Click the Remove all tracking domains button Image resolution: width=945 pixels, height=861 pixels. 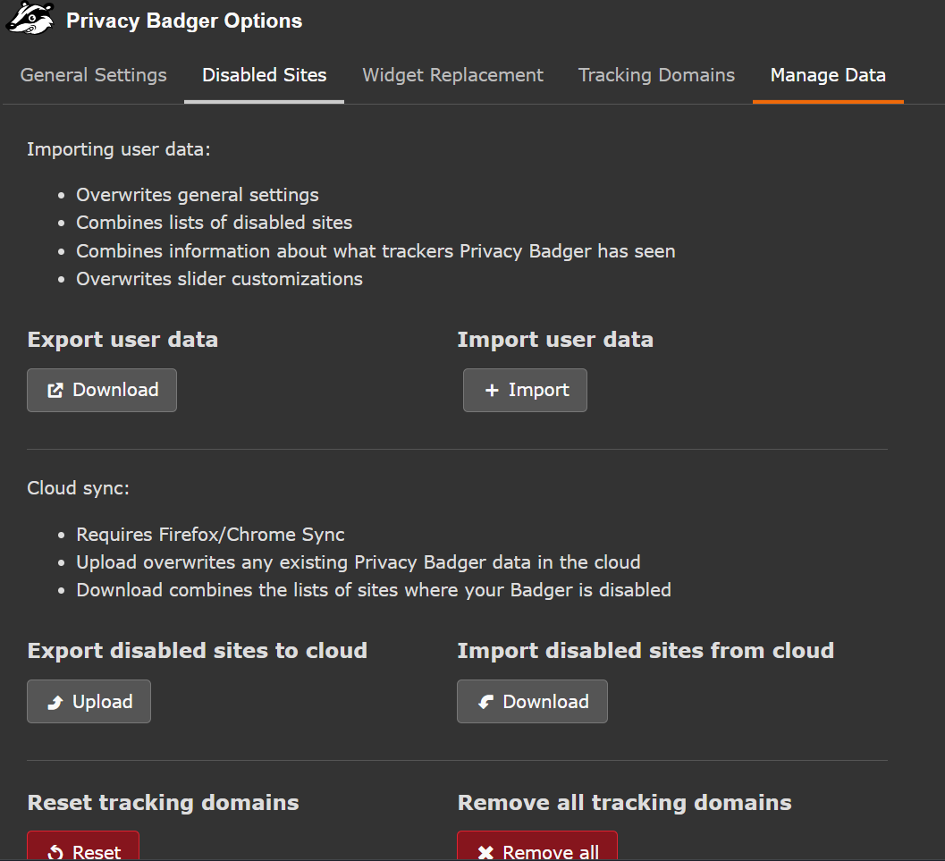click(537, 846)
